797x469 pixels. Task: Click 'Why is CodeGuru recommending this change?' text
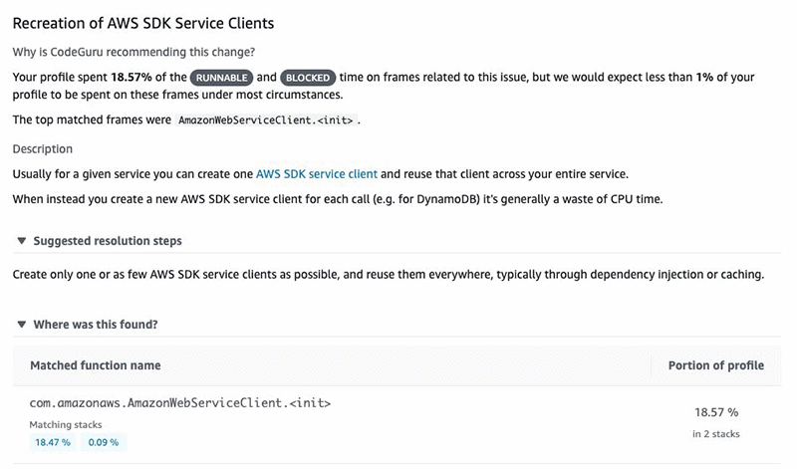(133, 53)
